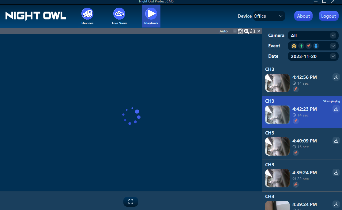Select the Playback tab
342x210 pixels.
151,16
